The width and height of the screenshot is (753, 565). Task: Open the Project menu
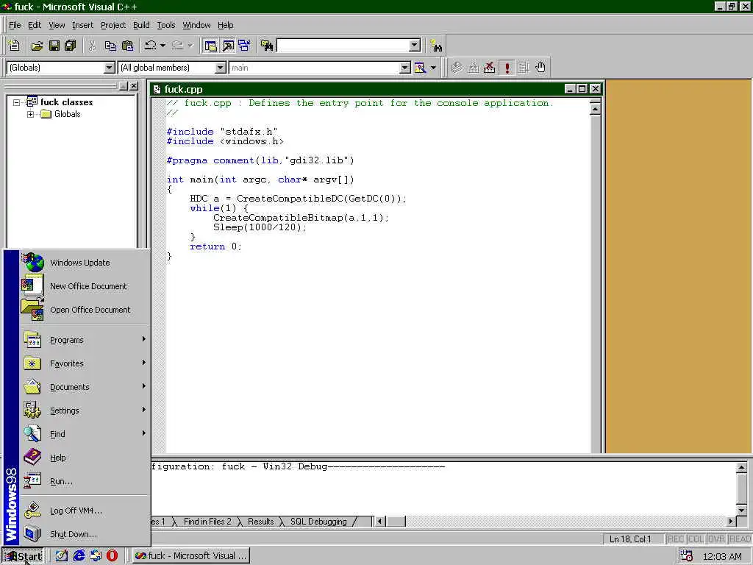pos(113,25)
